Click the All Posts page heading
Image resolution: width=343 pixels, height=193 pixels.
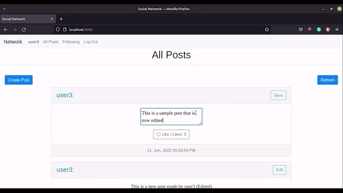pos(171,55)
